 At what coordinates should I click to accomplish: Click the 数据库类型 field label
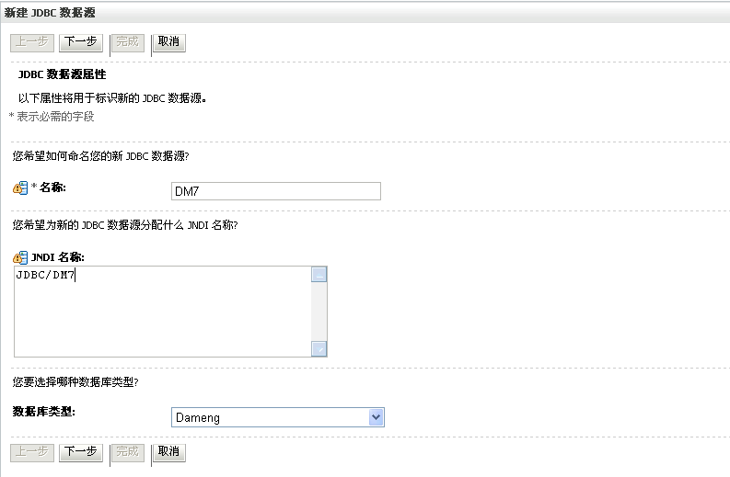click(43, 411)
